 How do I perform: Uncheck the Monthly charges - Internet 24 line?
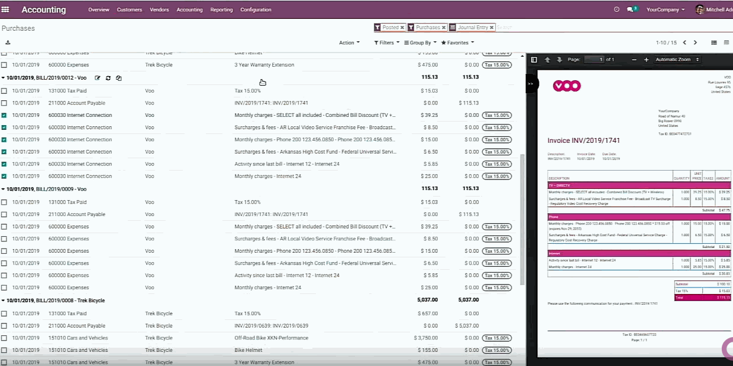click(x=4, y=176)
